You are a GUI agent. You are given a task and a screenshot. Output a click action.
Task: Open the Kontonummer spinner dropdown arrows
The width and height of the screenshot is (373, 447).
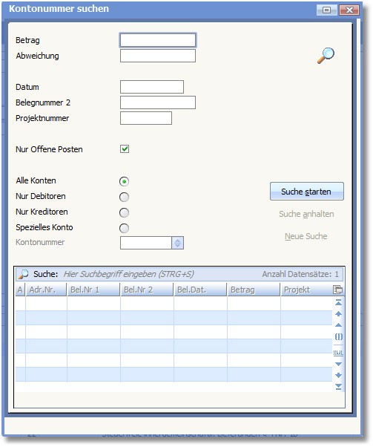(178, 243)
